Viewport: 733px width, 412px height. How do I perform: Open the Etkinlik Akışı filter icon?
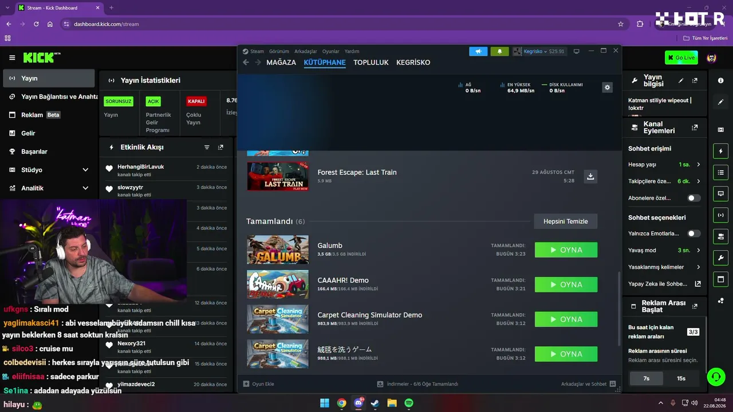pyautogui.click(x=207, y=147)
